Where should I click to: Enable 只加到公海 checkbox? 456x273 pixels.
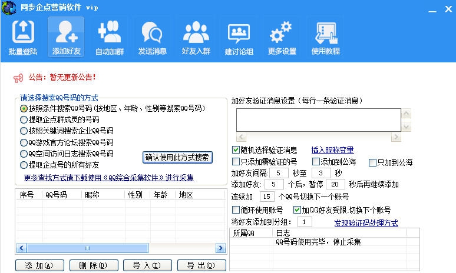coord(372,162)
